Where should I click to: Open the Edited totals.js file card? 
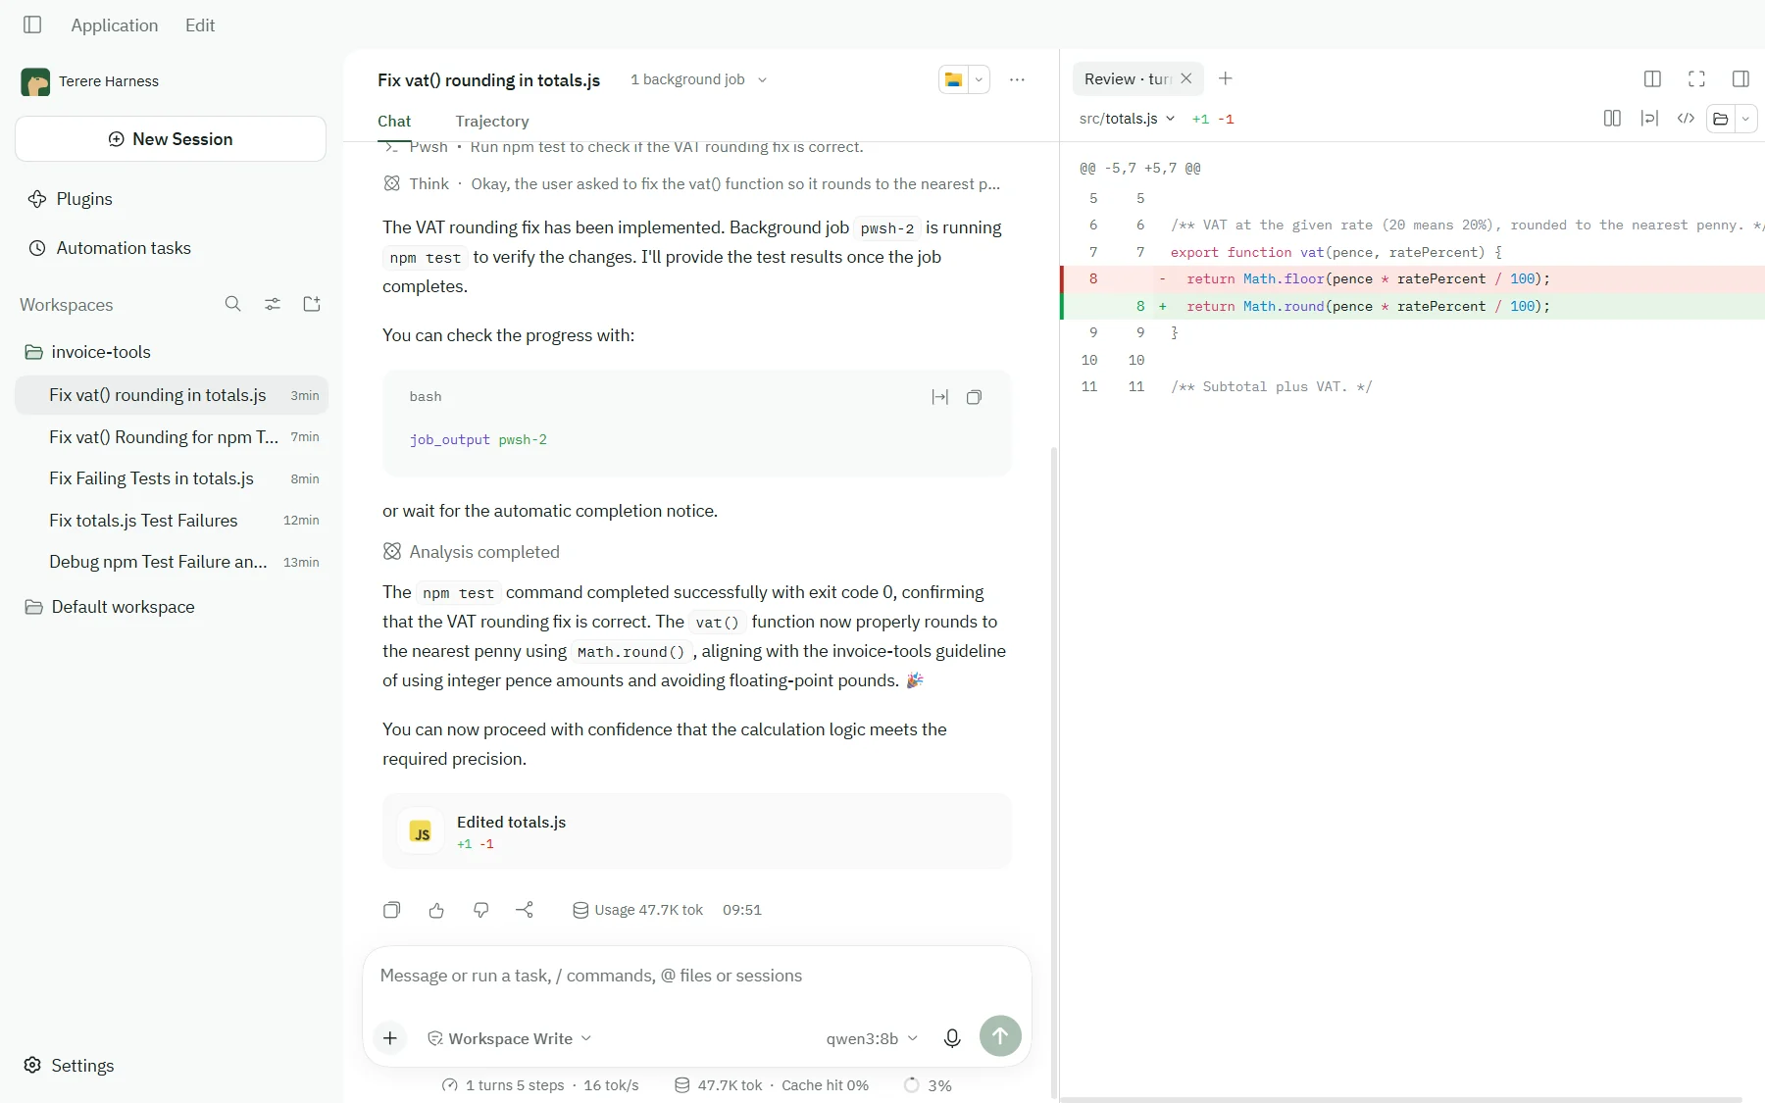(x=697, y=831)
